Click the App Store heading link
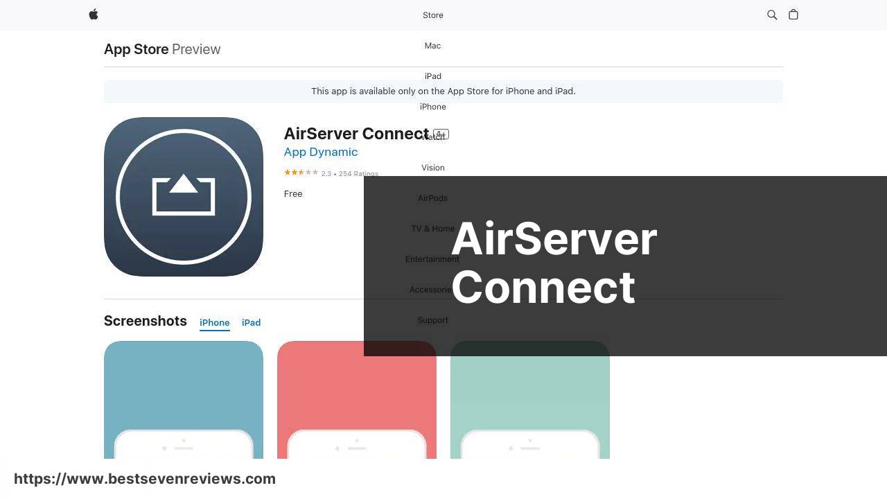 tap(137, 49)
